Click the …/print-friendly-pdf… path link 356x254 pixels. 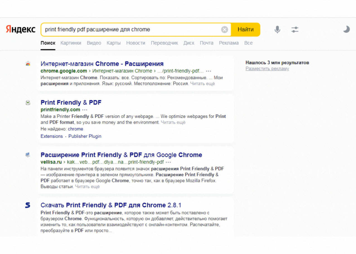pyautogui.click(x=181, y=71)
